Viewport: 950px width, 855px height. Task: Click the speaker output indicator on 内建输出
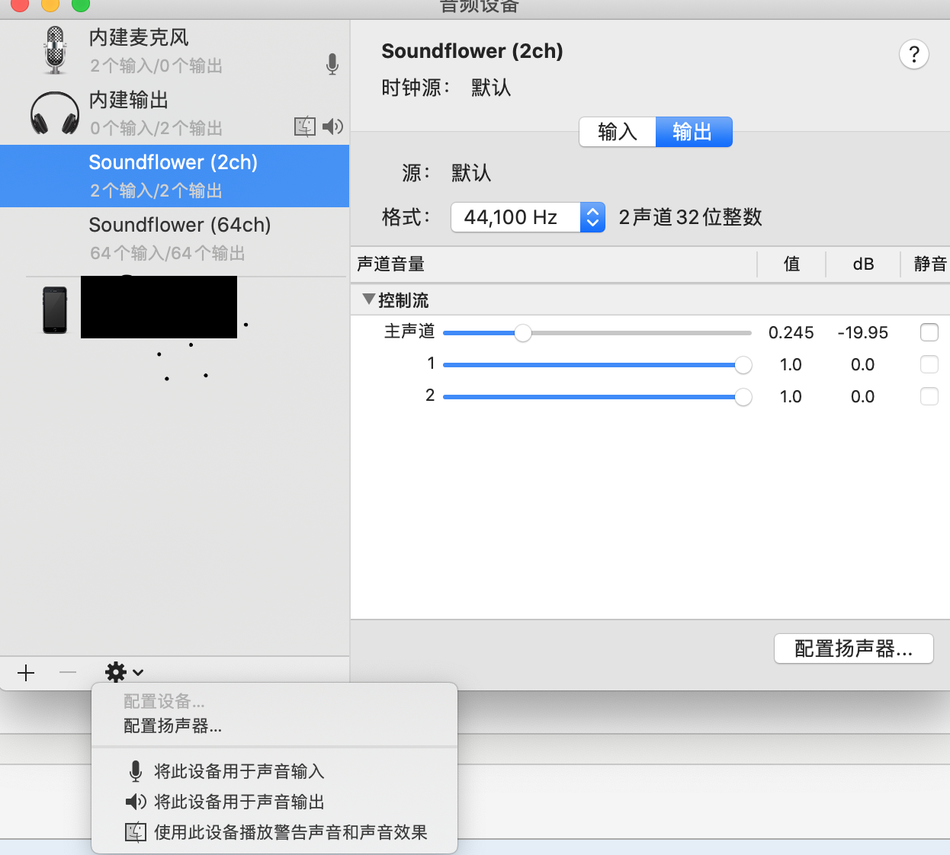pos(332,126)
